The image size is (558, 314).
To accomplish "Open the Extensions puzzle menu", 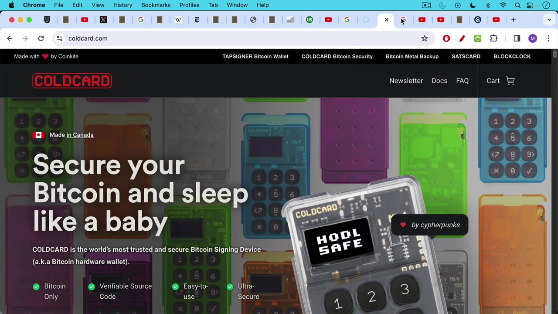I will click(494, 38).
